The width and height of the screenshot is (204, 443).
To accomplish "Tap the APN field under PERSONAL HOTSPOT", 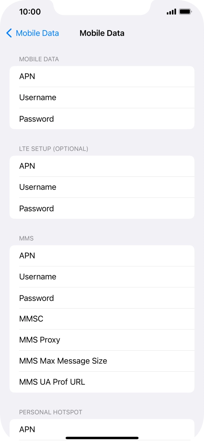I will (102, 429).
